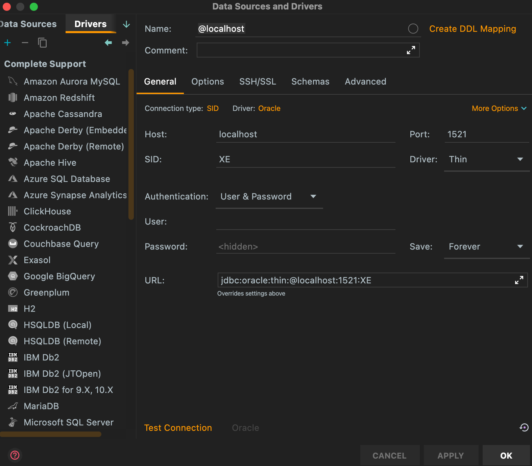
Task: Switch to the SSH/SSL tab
Action: (258, 81)
